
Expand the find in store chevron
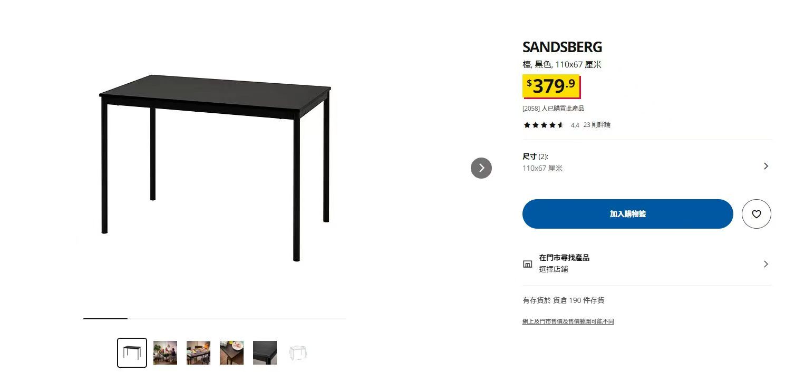[x=766, y=264]
